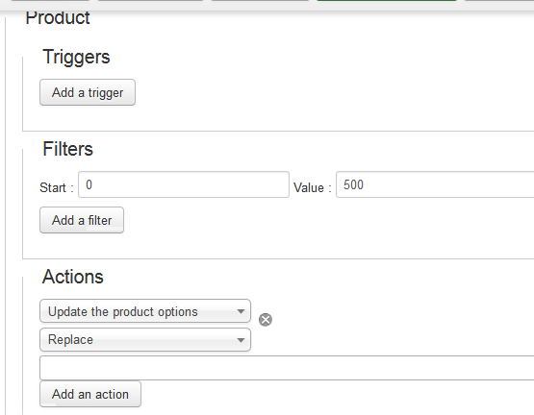Click the green button in top toolbar

click(387, 1)
